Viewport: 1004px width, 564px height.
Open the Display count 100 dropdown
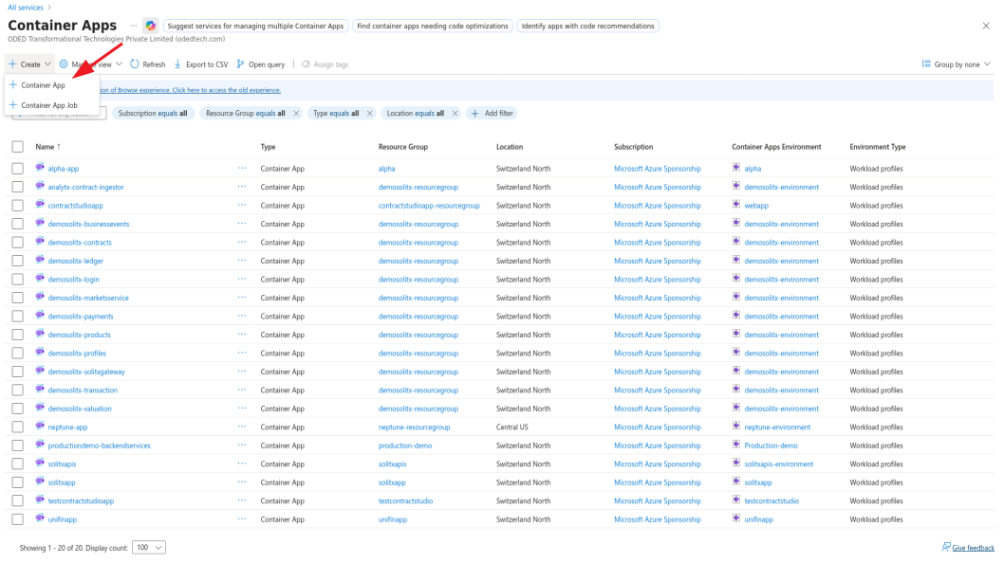tap(149, 547)
